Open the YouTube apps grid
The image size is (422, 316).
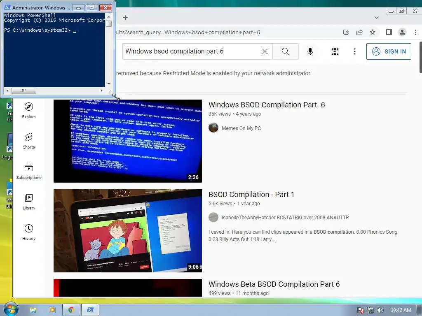(x=335, y=51)
